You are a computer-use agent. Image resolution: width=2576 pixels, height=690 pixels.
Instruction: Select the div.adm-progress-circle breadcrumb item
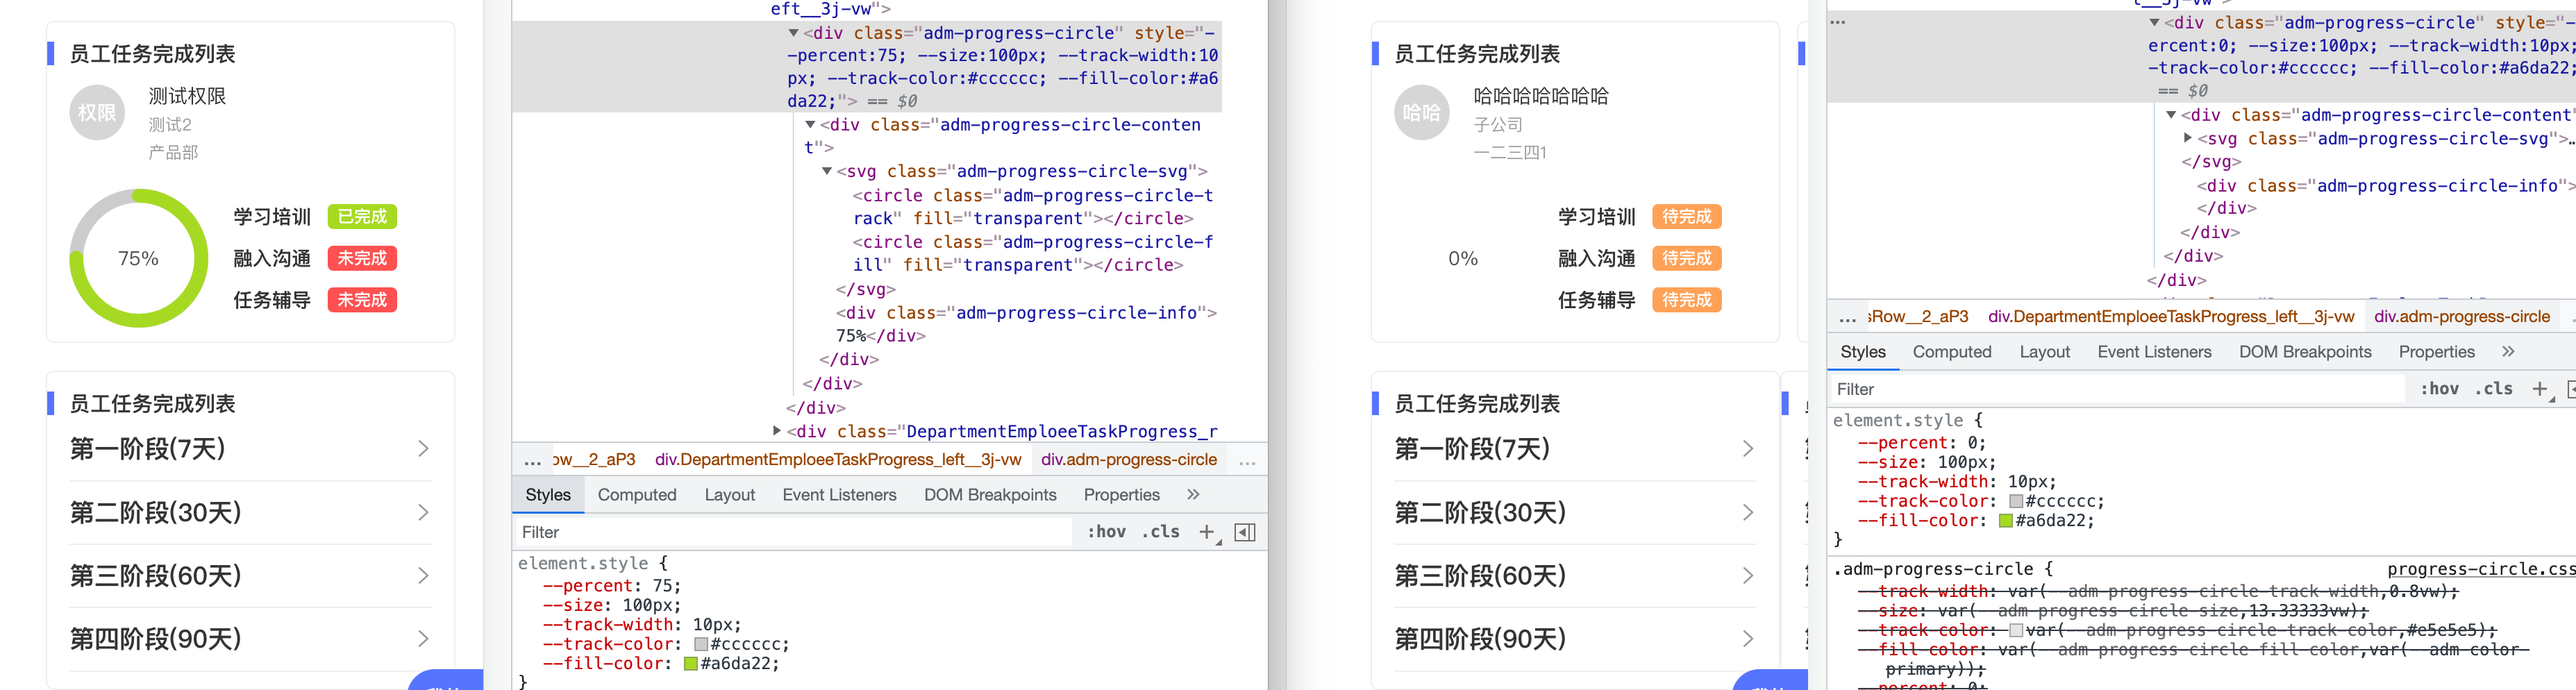tap(1131, 460)
